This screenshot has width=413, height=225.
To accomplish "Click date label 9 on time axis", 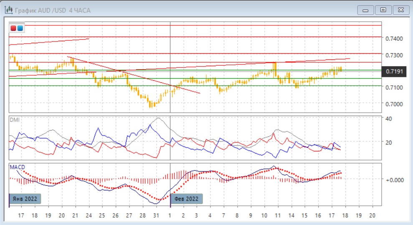I will coord(251,215).
